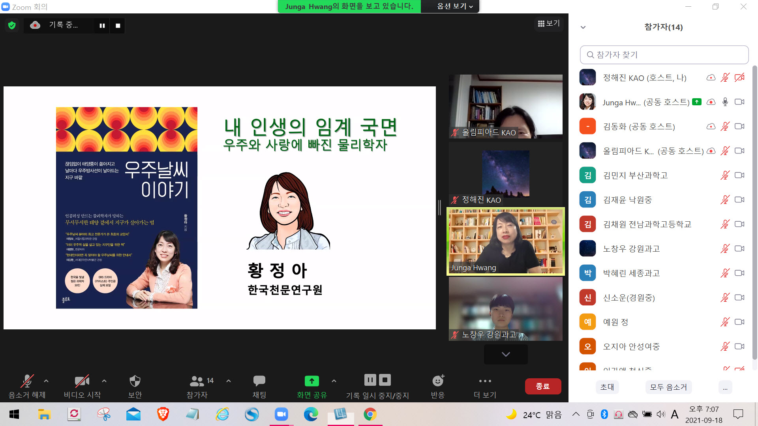
Task: Toggle video icon for 정해진 KAO host row
Action: coord(739,77)
